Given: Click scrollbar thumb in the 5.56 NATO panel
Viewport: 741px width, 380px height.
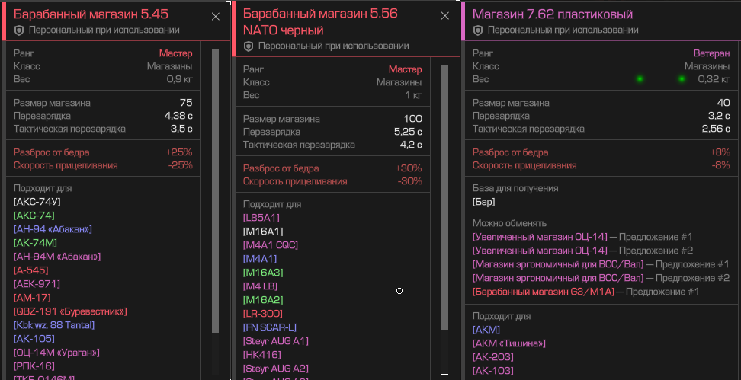Looking at the screenshot, I should 444,197.
